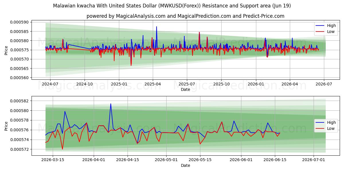Click the top chart x-axis label 2025-07
This screenshot has height=172, width=344.
(x=187, y=84)
